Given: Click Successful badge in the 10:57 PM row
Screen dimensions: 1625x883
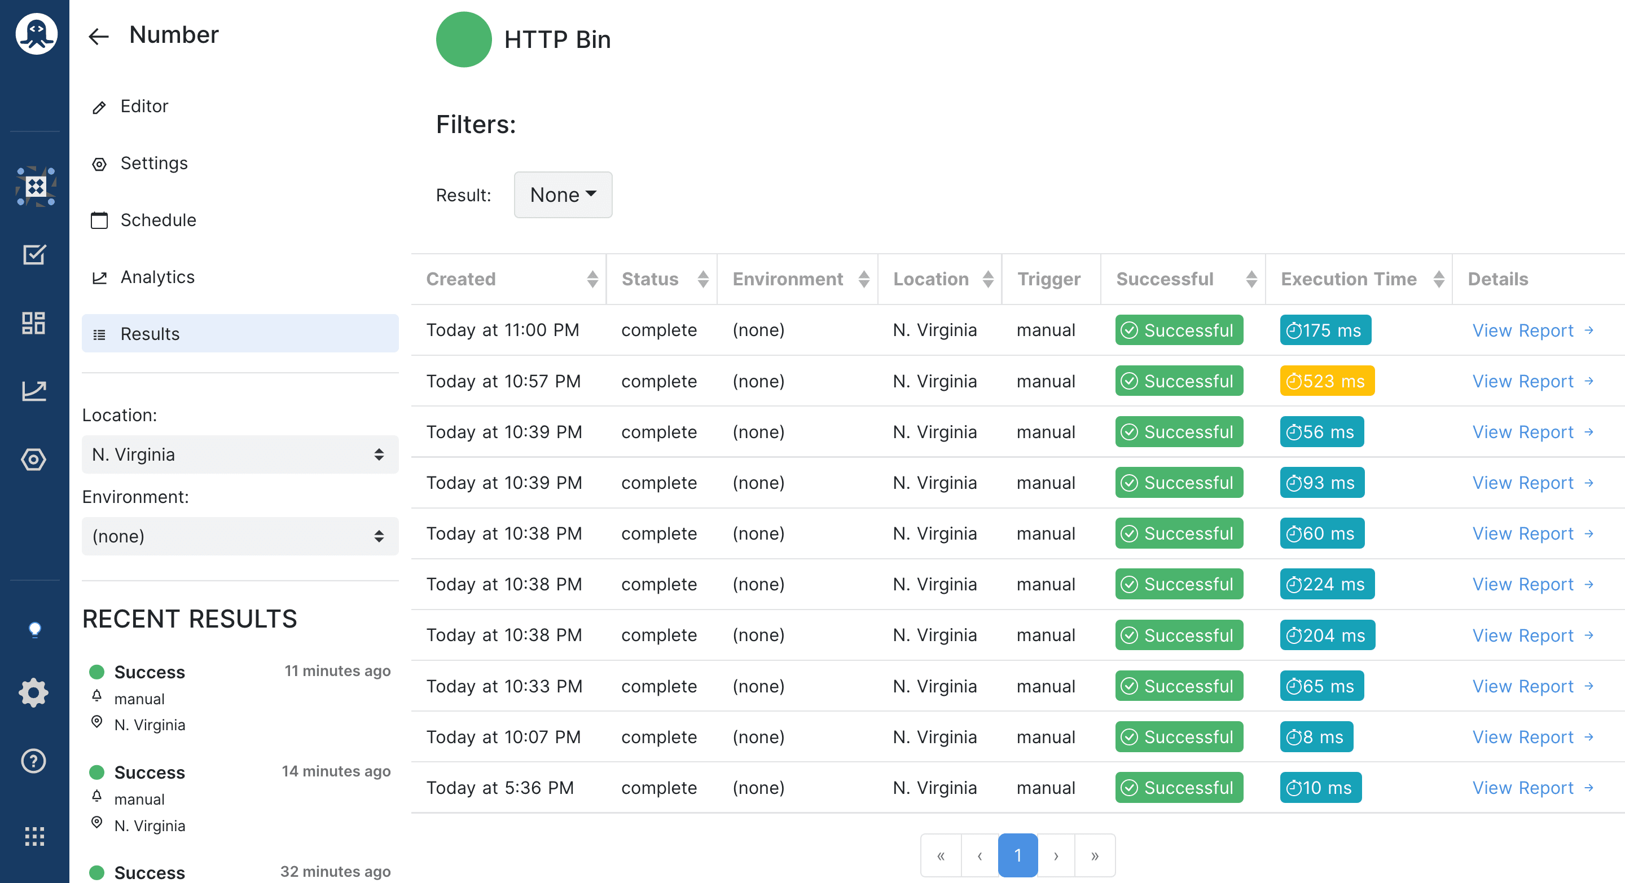Looking at the screenshot, I should (x=1178, y=381).
